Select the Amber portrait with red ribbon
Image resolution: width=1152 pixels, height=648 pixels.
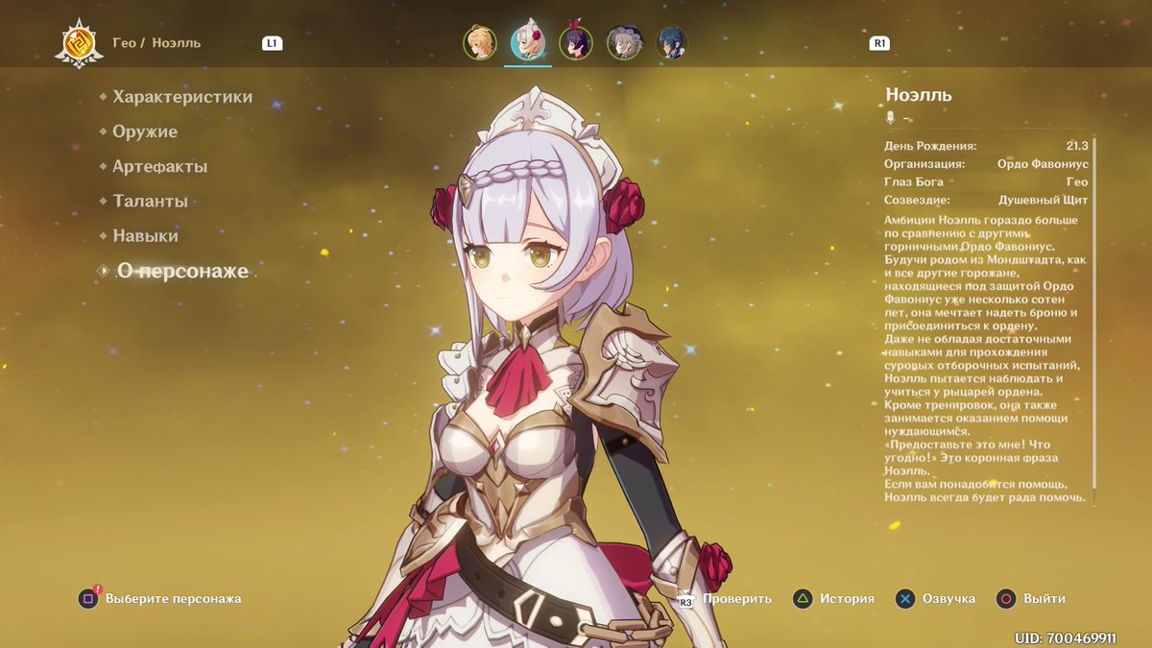[x=576, y=42]
